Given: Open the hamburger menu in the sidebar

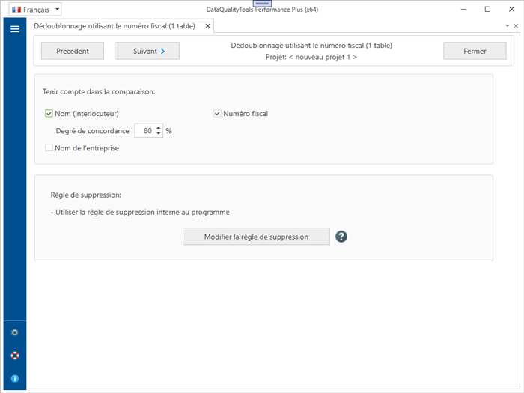Looking at the screenshot, I should point(15,29).
